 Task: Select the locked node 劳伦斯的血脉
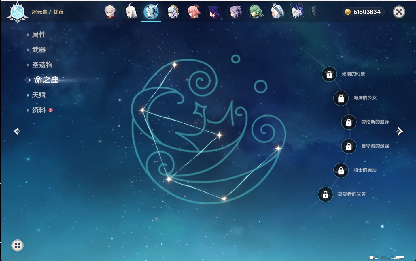(x=349, y=122)
